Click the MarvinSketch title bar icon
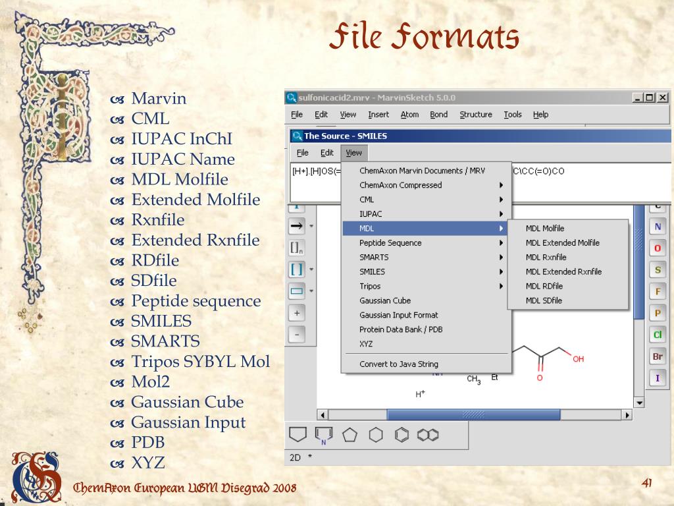Screen dimensions: 674x506 tap(292, 98)
